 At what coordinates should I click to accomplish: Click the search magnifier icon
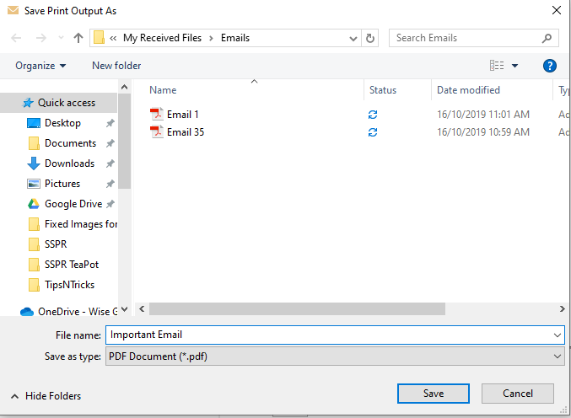(x=547, y=38)
